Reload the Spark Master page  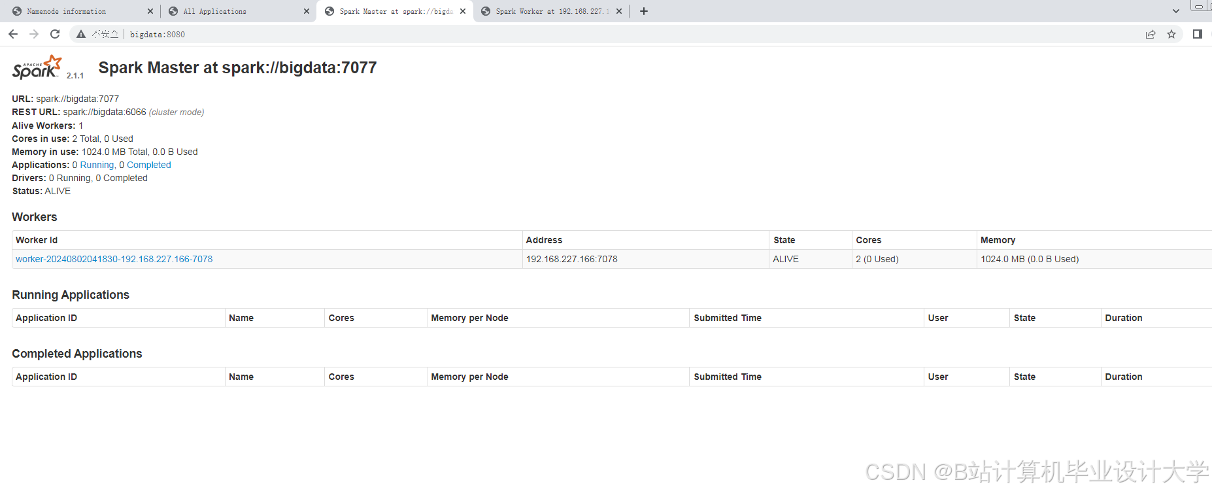tap(55, 34)
